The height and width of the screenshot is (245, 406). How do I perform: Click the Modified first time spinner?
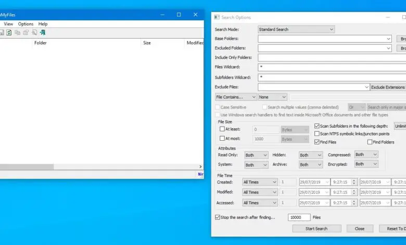click(354, 192)
